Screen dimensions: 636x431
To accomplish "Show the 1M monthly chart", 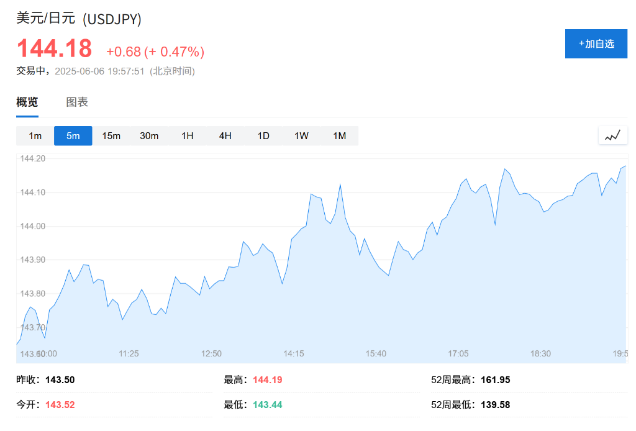I will click(x=339, y=136).
